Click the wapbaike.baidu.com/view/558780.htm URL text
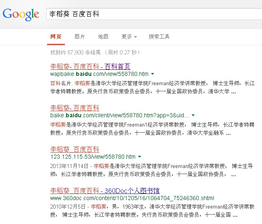262x224 pixels. pos(99,74)
